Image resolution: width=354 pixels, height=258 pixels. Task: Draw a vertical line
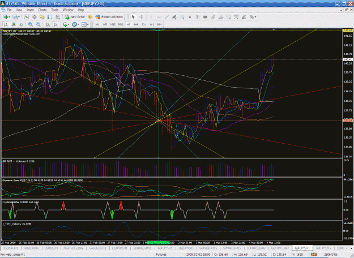(151, 17)
